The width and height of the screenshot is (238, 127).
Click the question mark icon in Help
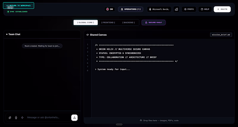tap(202, 9)
